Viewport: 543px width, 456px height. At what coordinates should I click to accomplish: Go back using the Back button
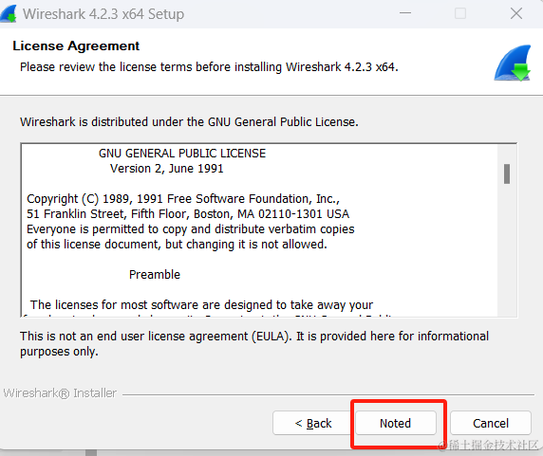coord(313,423)
